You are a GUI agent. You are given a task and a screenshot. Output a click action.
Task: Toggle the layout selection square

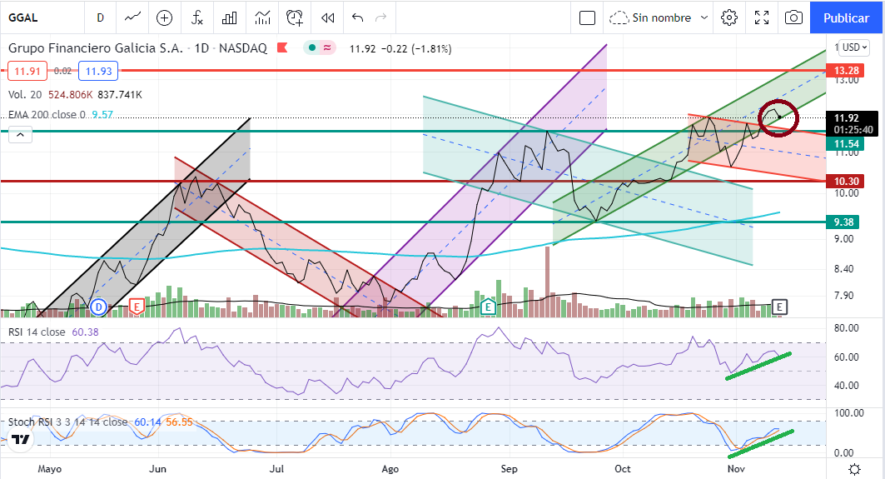coord(587,17)
